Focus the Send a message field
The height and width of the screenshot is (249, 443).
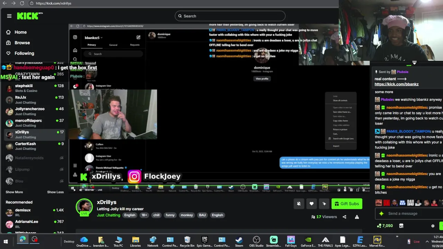click(x=408, y=213)
